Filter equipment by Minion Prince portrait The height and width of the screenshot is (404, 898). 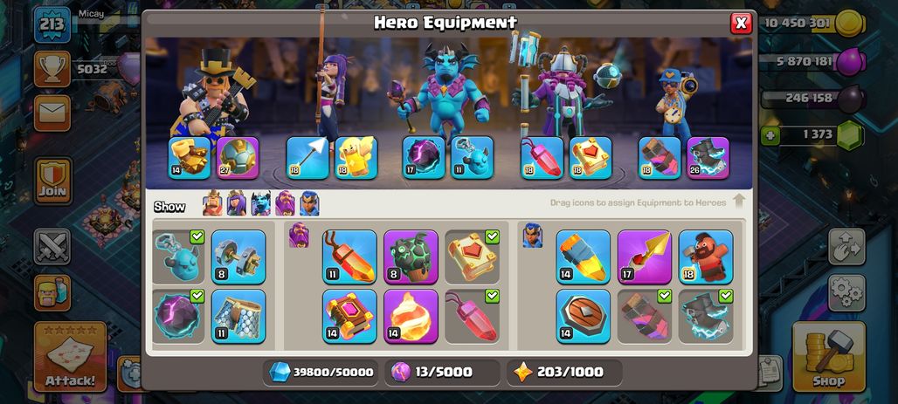point(260,203)
